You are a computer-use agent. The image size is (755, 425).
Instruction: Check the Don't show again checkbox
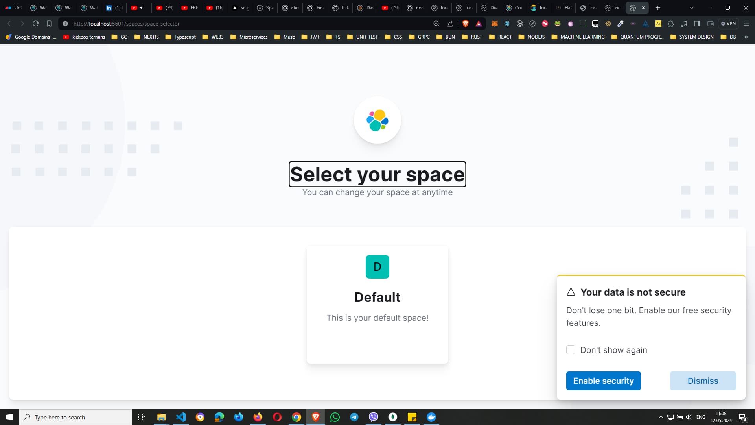tap(571, 349)
